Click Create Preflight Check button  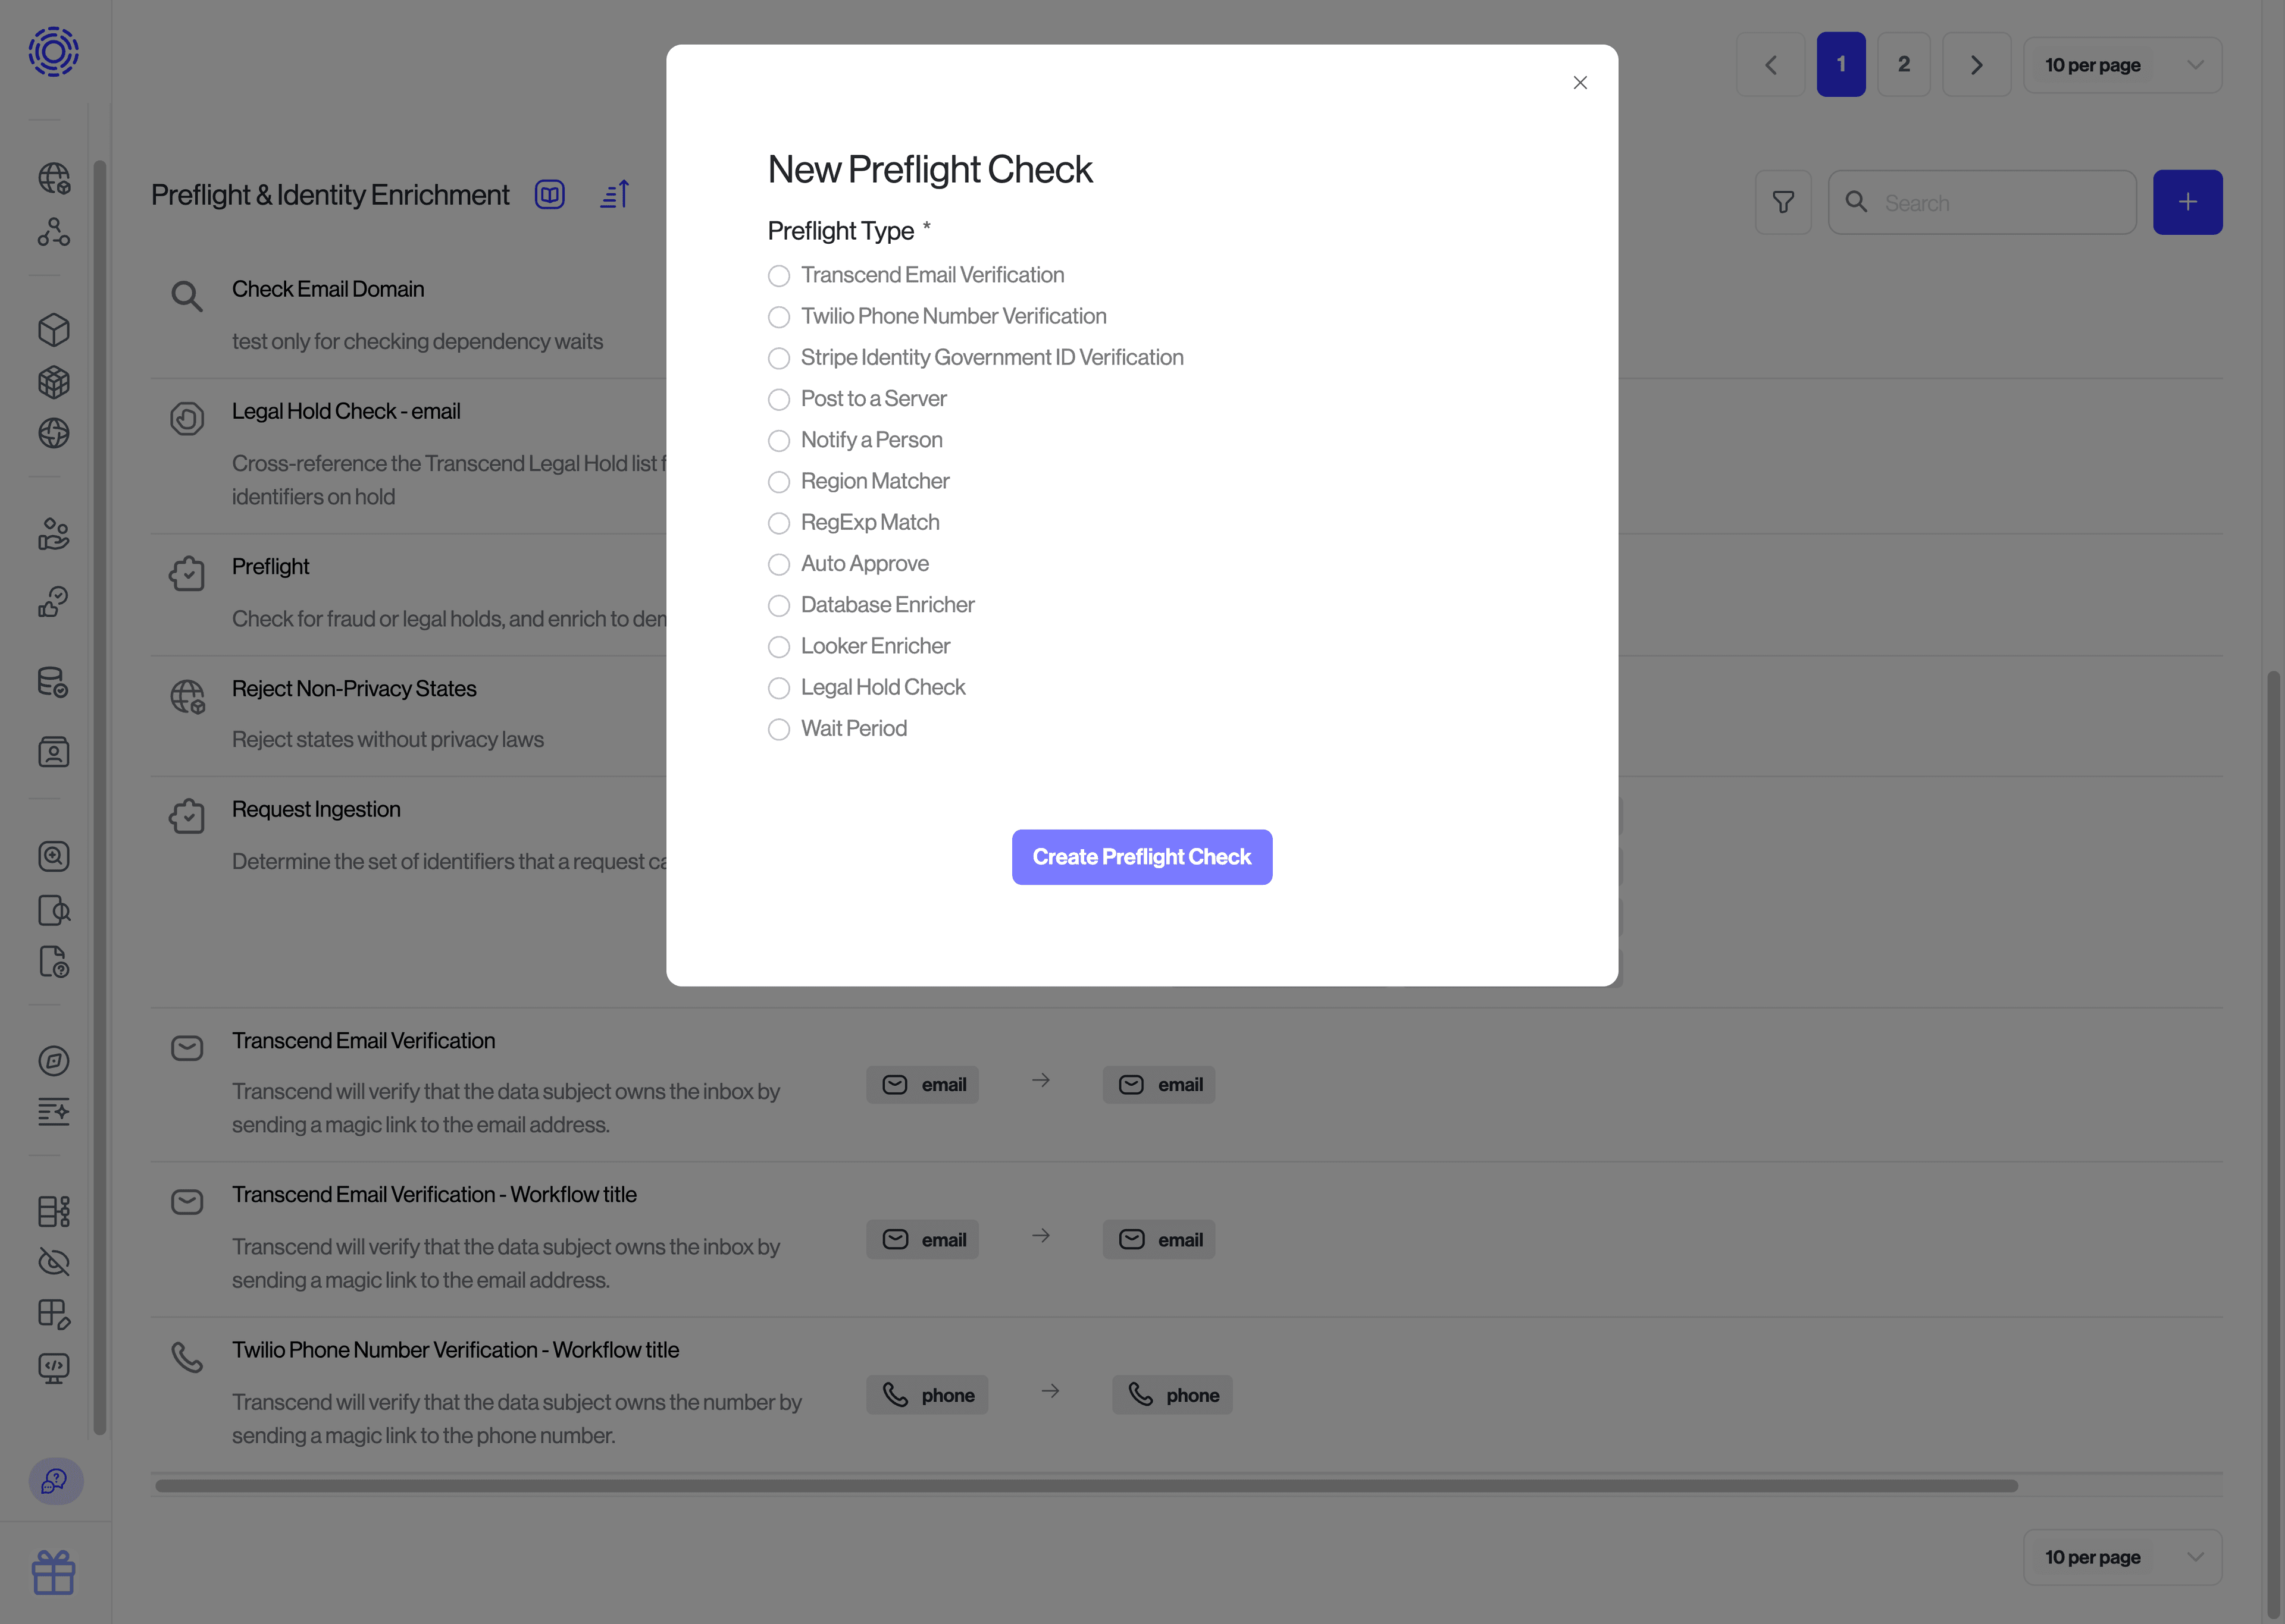coord(1141,857)
